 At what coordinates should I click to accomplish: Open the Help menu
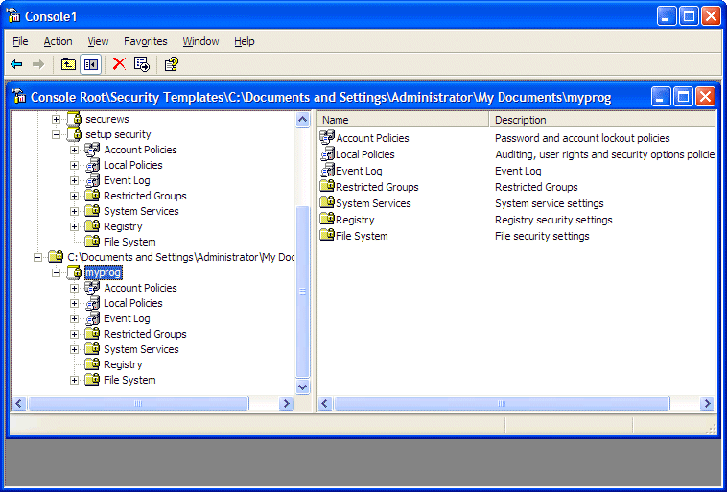[x=245, y=41]
